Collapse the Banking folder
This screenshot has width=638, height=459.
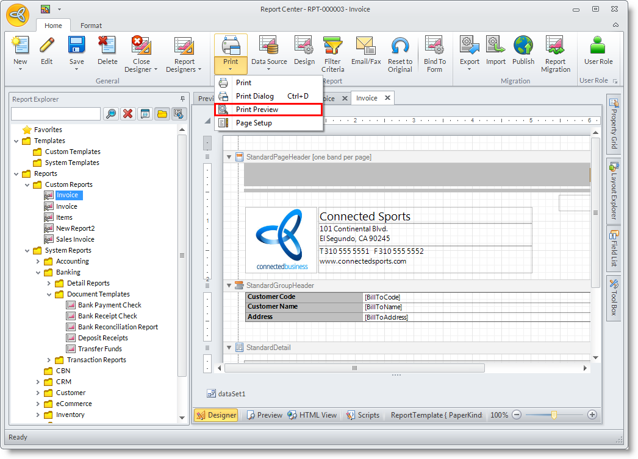pyautogui.click(x=38, y=272)
